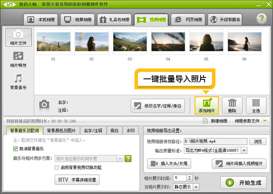273x194 pixels.
Task: Switch to the 背景颜色及图片 tab
Action: click(61, 130)
